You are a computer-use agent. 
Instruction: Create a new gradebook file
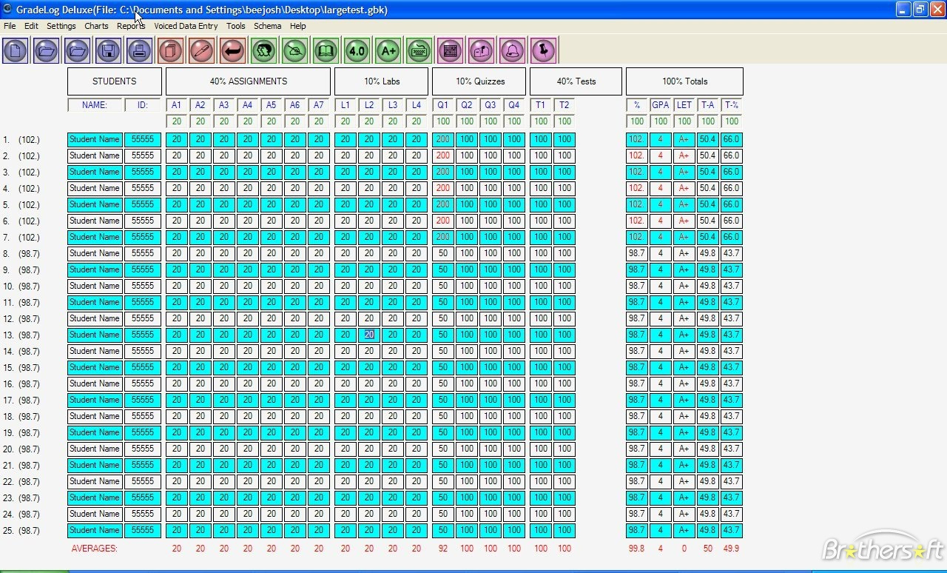pyautogui.click(x=16, y=50)
